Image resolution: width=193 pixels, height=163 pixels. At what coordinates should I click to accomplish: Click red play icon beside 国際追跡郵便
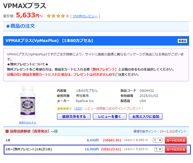[x=7, y=131]
